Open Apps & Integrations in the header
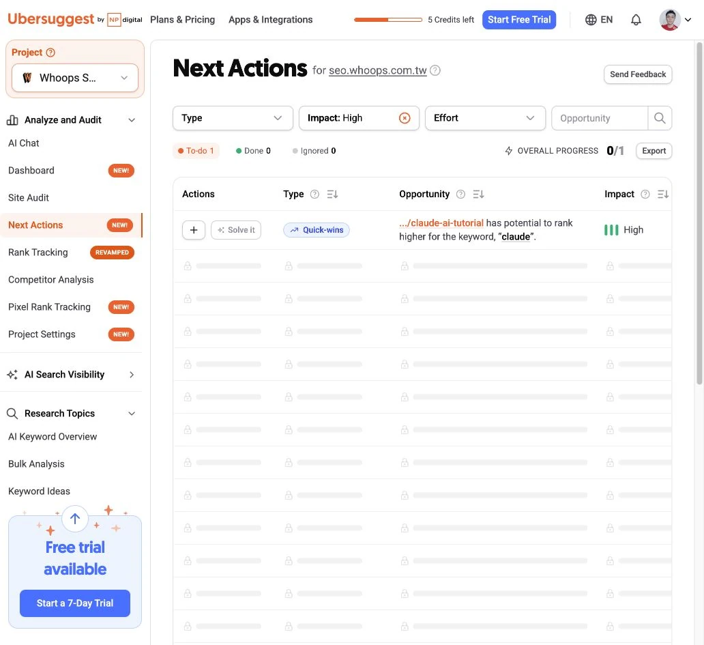 click(270, 20)
